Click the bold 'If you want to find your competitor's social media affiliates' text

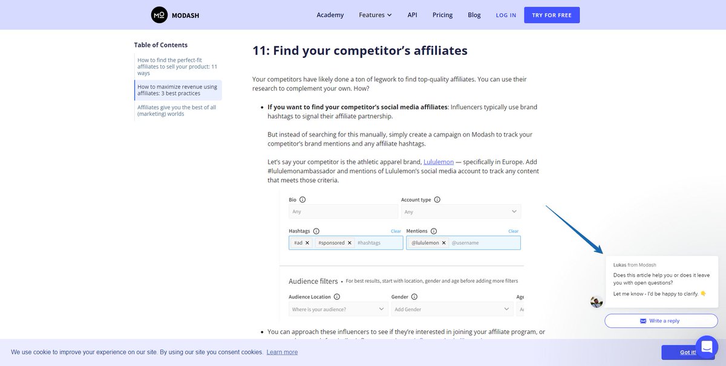point(358,107)
